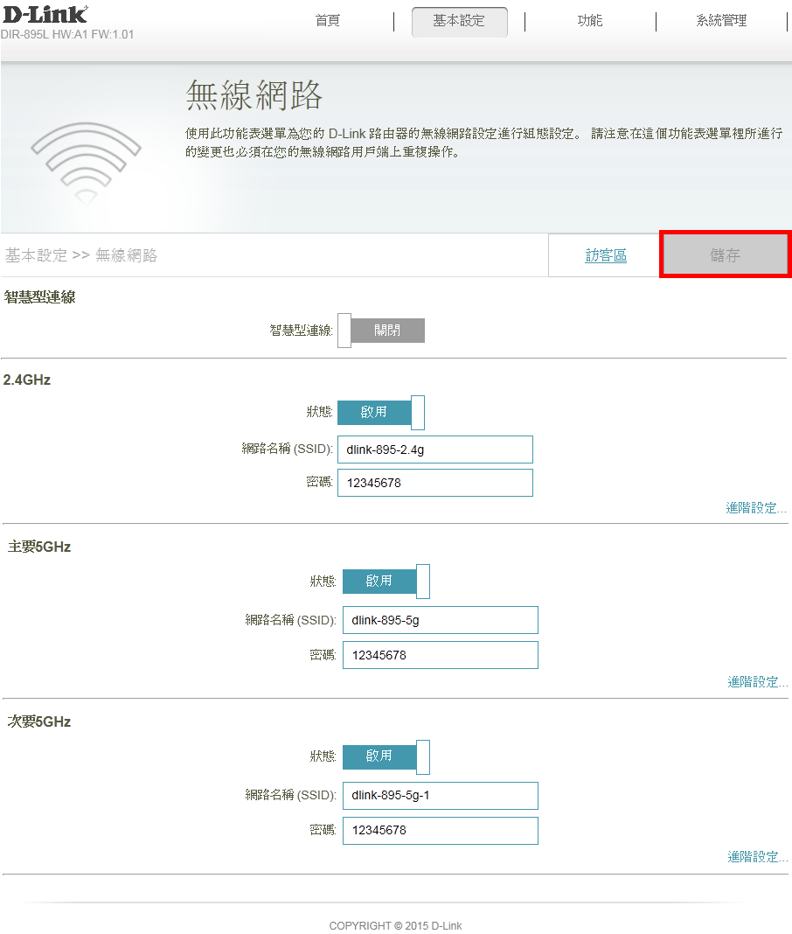Expand 進階設定 under the 2.4GHz section
The width and height of the screenshot is (792, 934).
755,507
